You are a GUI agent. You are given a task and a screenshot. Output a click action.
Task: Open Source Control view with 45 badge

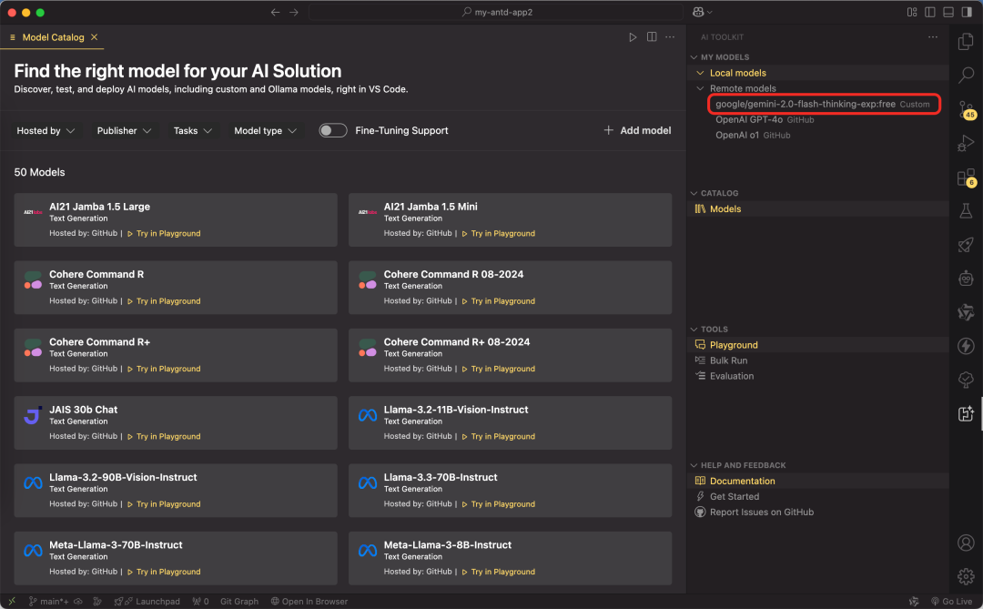pos(966,110)
